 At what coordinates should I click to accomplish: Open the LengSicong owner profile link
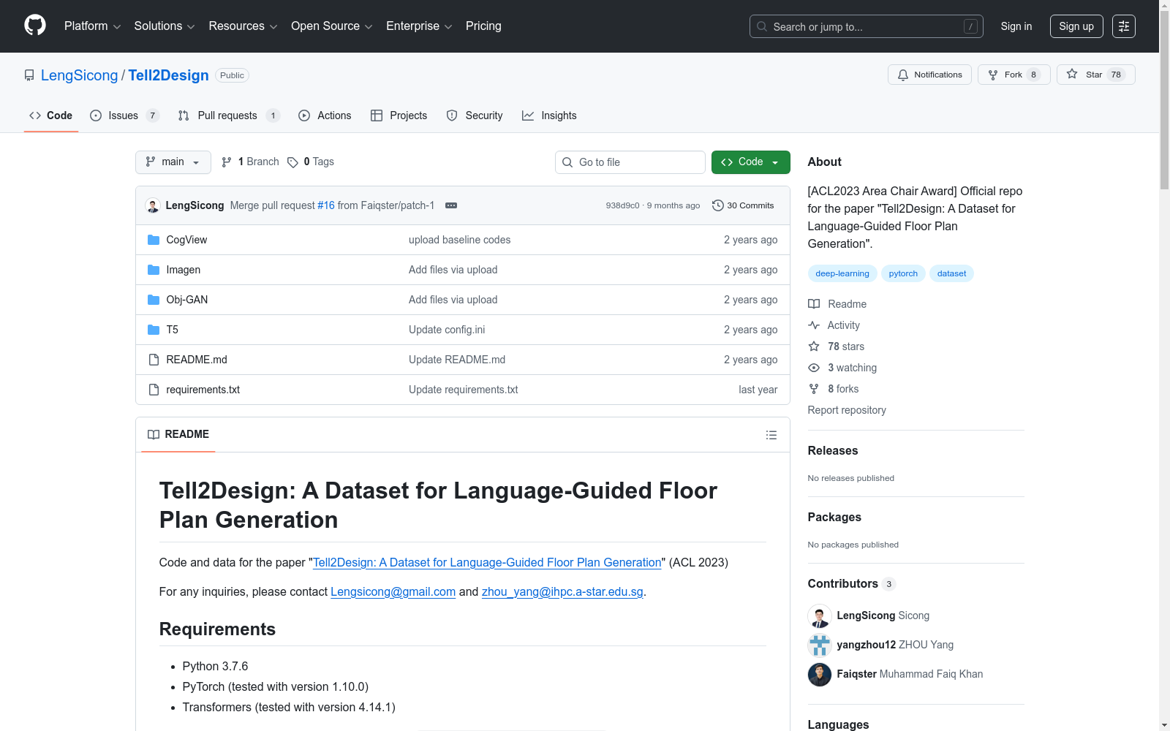click(x=79, y=75)
